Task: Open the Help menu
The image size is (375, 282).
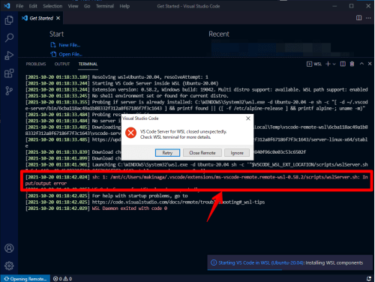Action: pyautogui.click(x=124, y=6)
